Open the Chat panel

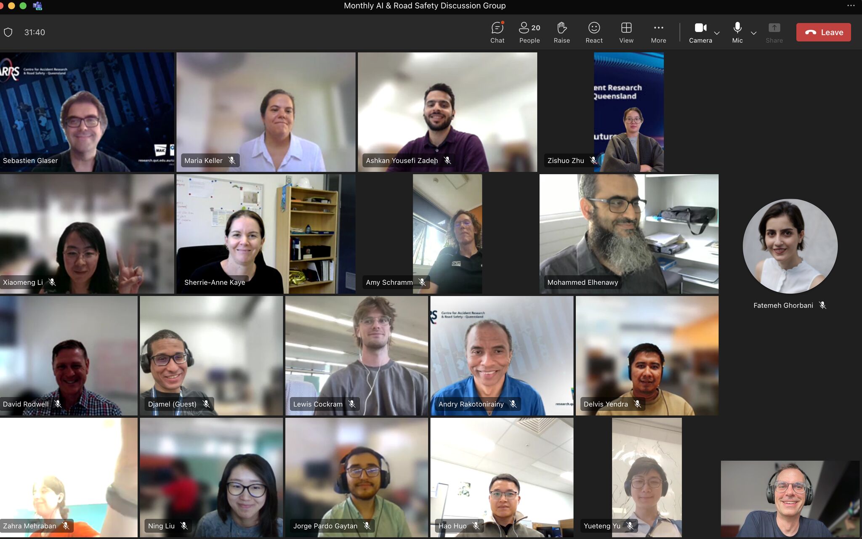tap(497, 32)
